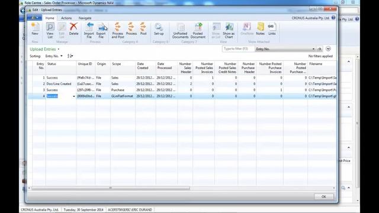Open Sorting Entry No. dropdown

tap(54, 56)
